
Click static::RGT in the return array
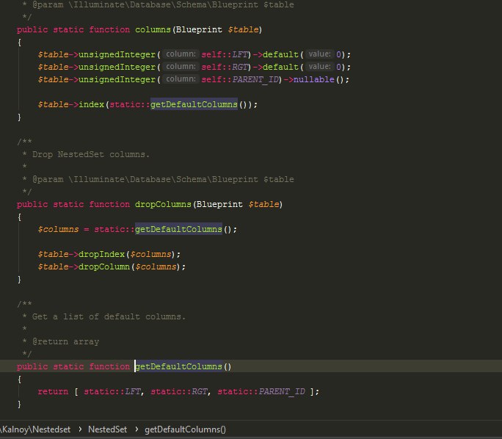pos(179,391)
